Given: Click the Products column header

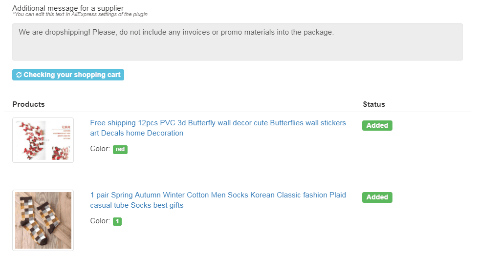Looking at the screenshot, I should (x=29, y=104).
